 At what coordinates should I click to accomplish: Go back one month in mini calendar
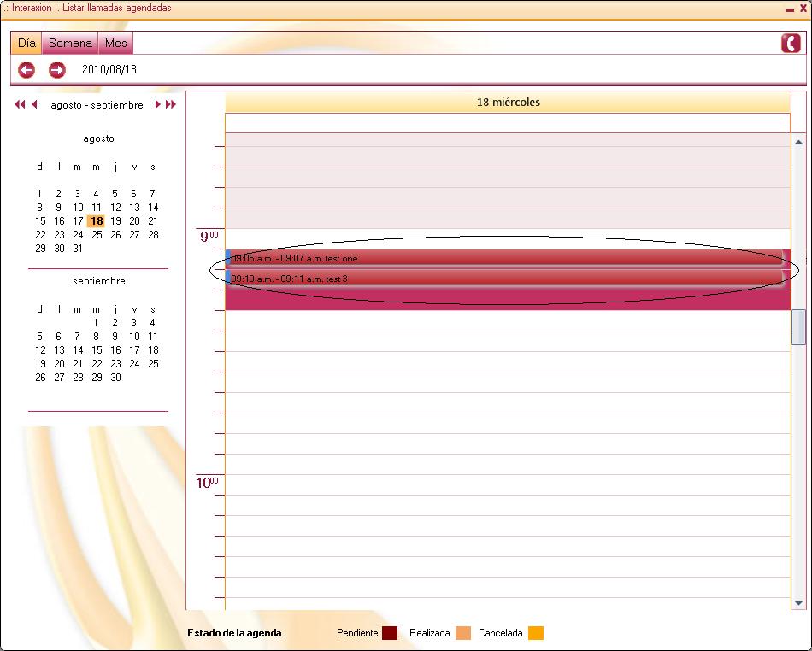click(x=35, y=104)
